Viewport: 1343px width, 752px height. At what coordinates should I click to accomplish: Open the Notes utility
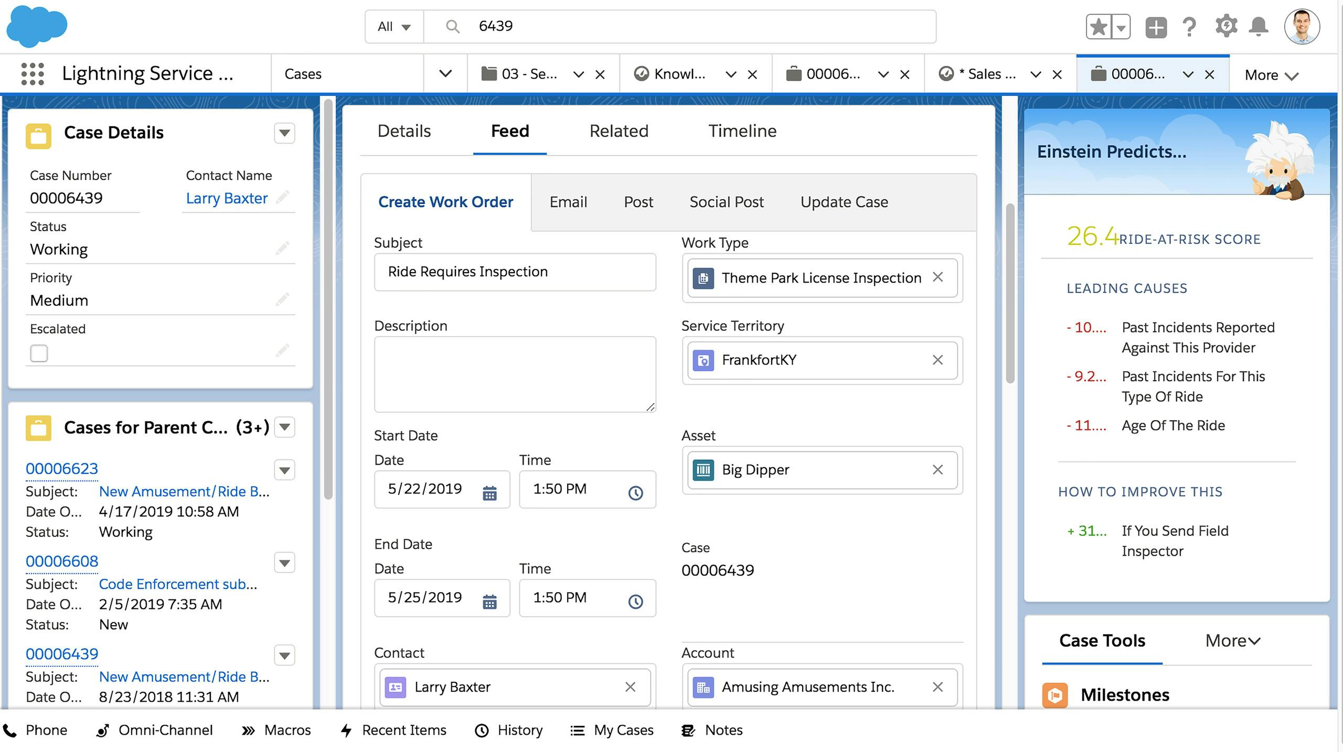click(x=712, y=730)
